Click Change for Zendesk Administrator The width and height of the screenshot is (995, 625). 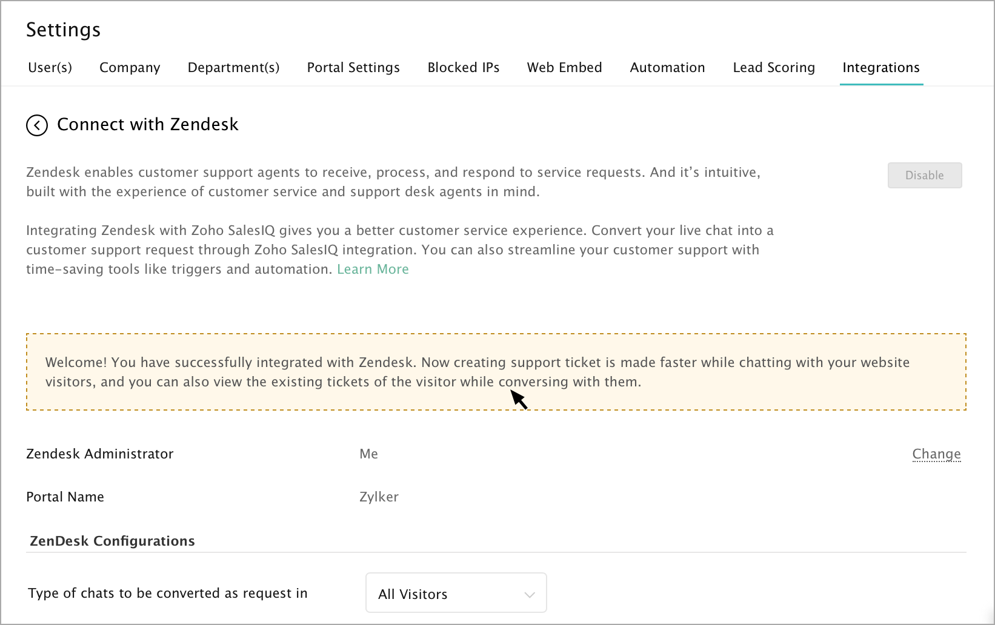pos(936,454)
